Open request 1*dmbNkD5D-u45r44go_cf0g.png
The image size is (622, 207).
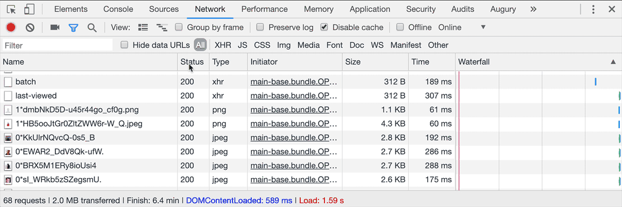pos(311,110)
